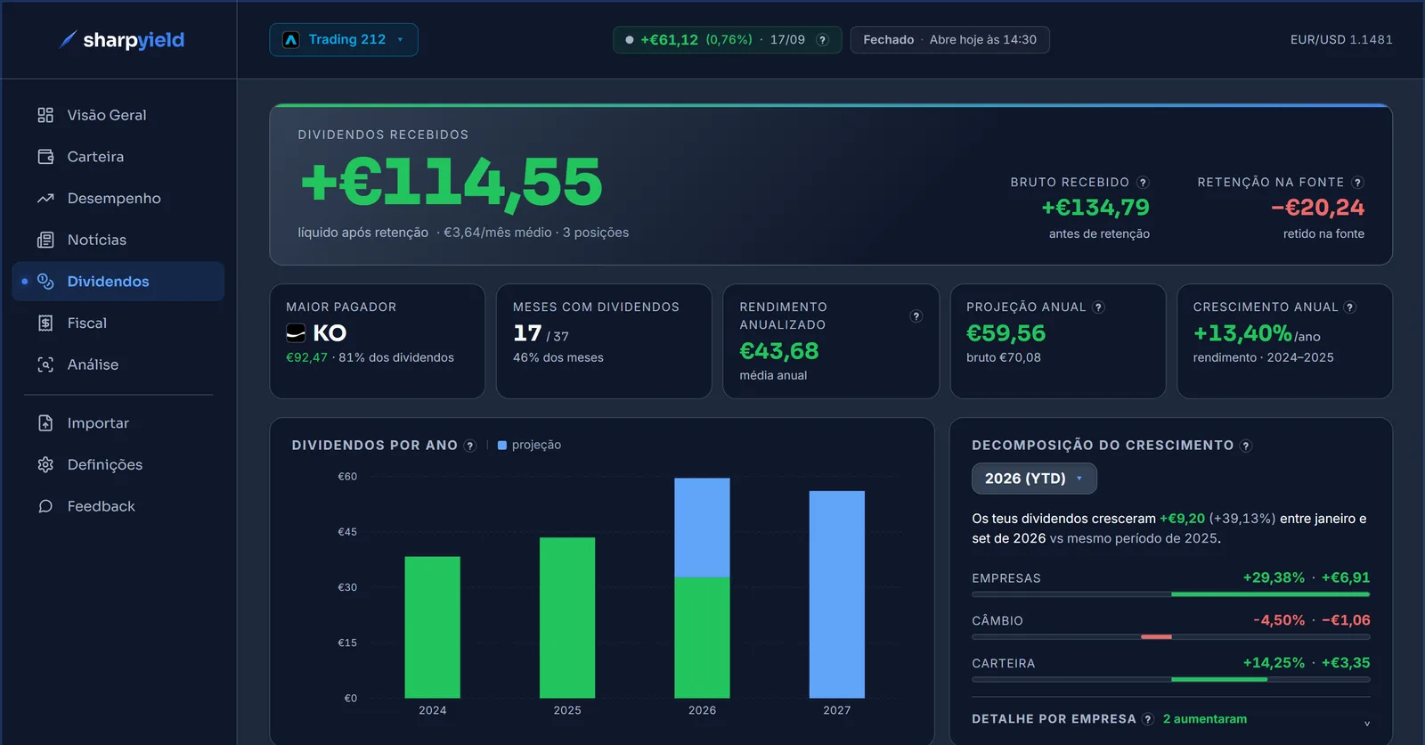1425x745 pixels.
Task: Click the sharpyield logo
Action: coord(121,39)
